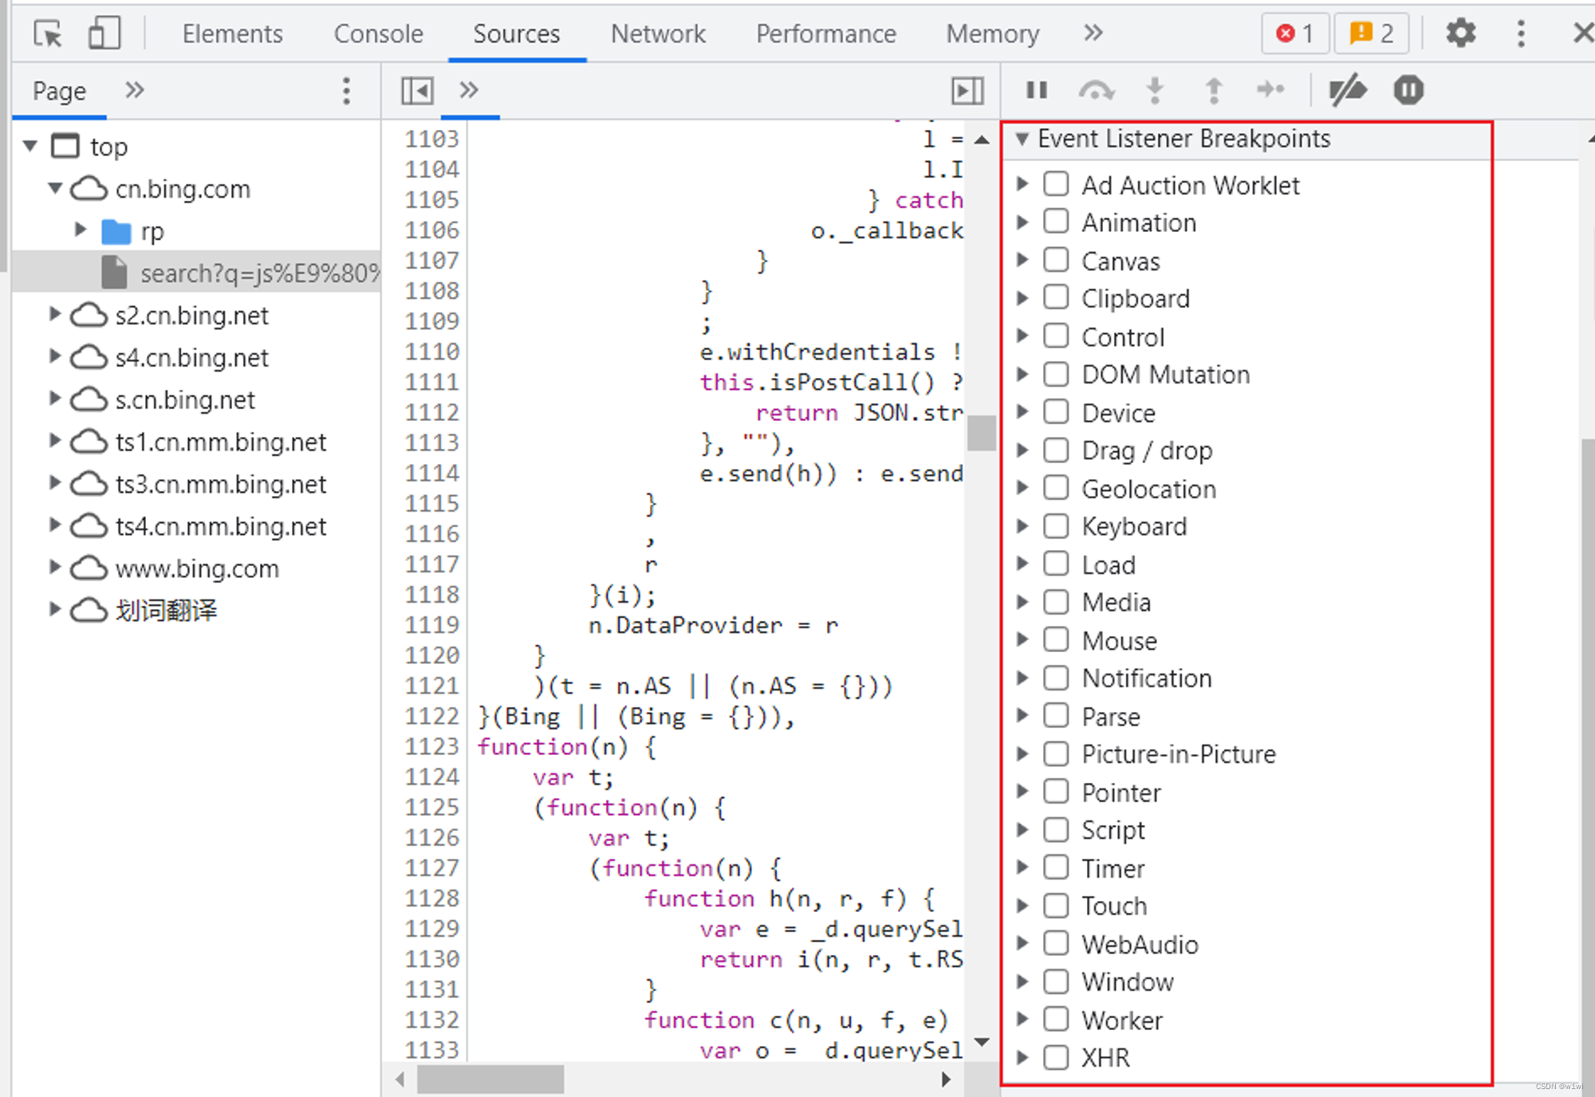
Task: Switch to the Elements tab
Action: (232, 33)
